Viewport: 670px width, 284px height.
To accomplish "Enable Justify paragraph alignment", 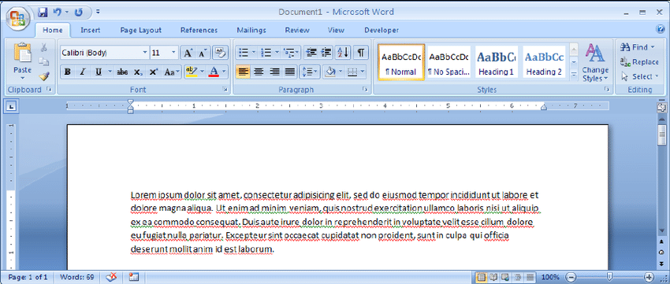I will (290, 72).
